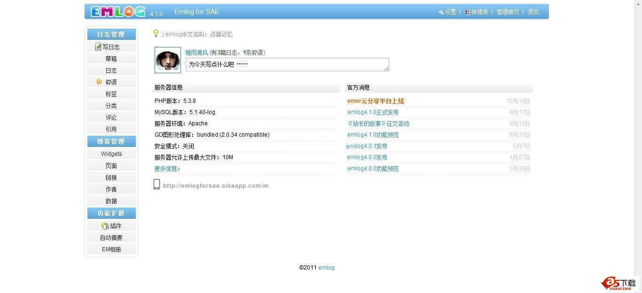642x293 pixels.
Task: Open 写日志 in the sidebar
Action: point(111,46)
